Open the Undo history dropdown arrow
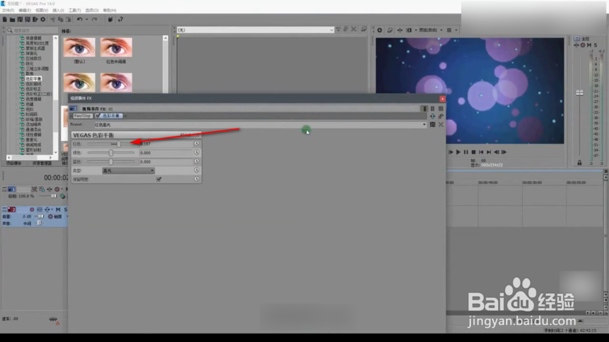This screenshot has width=609, height=342. click(x=86, y=19)
